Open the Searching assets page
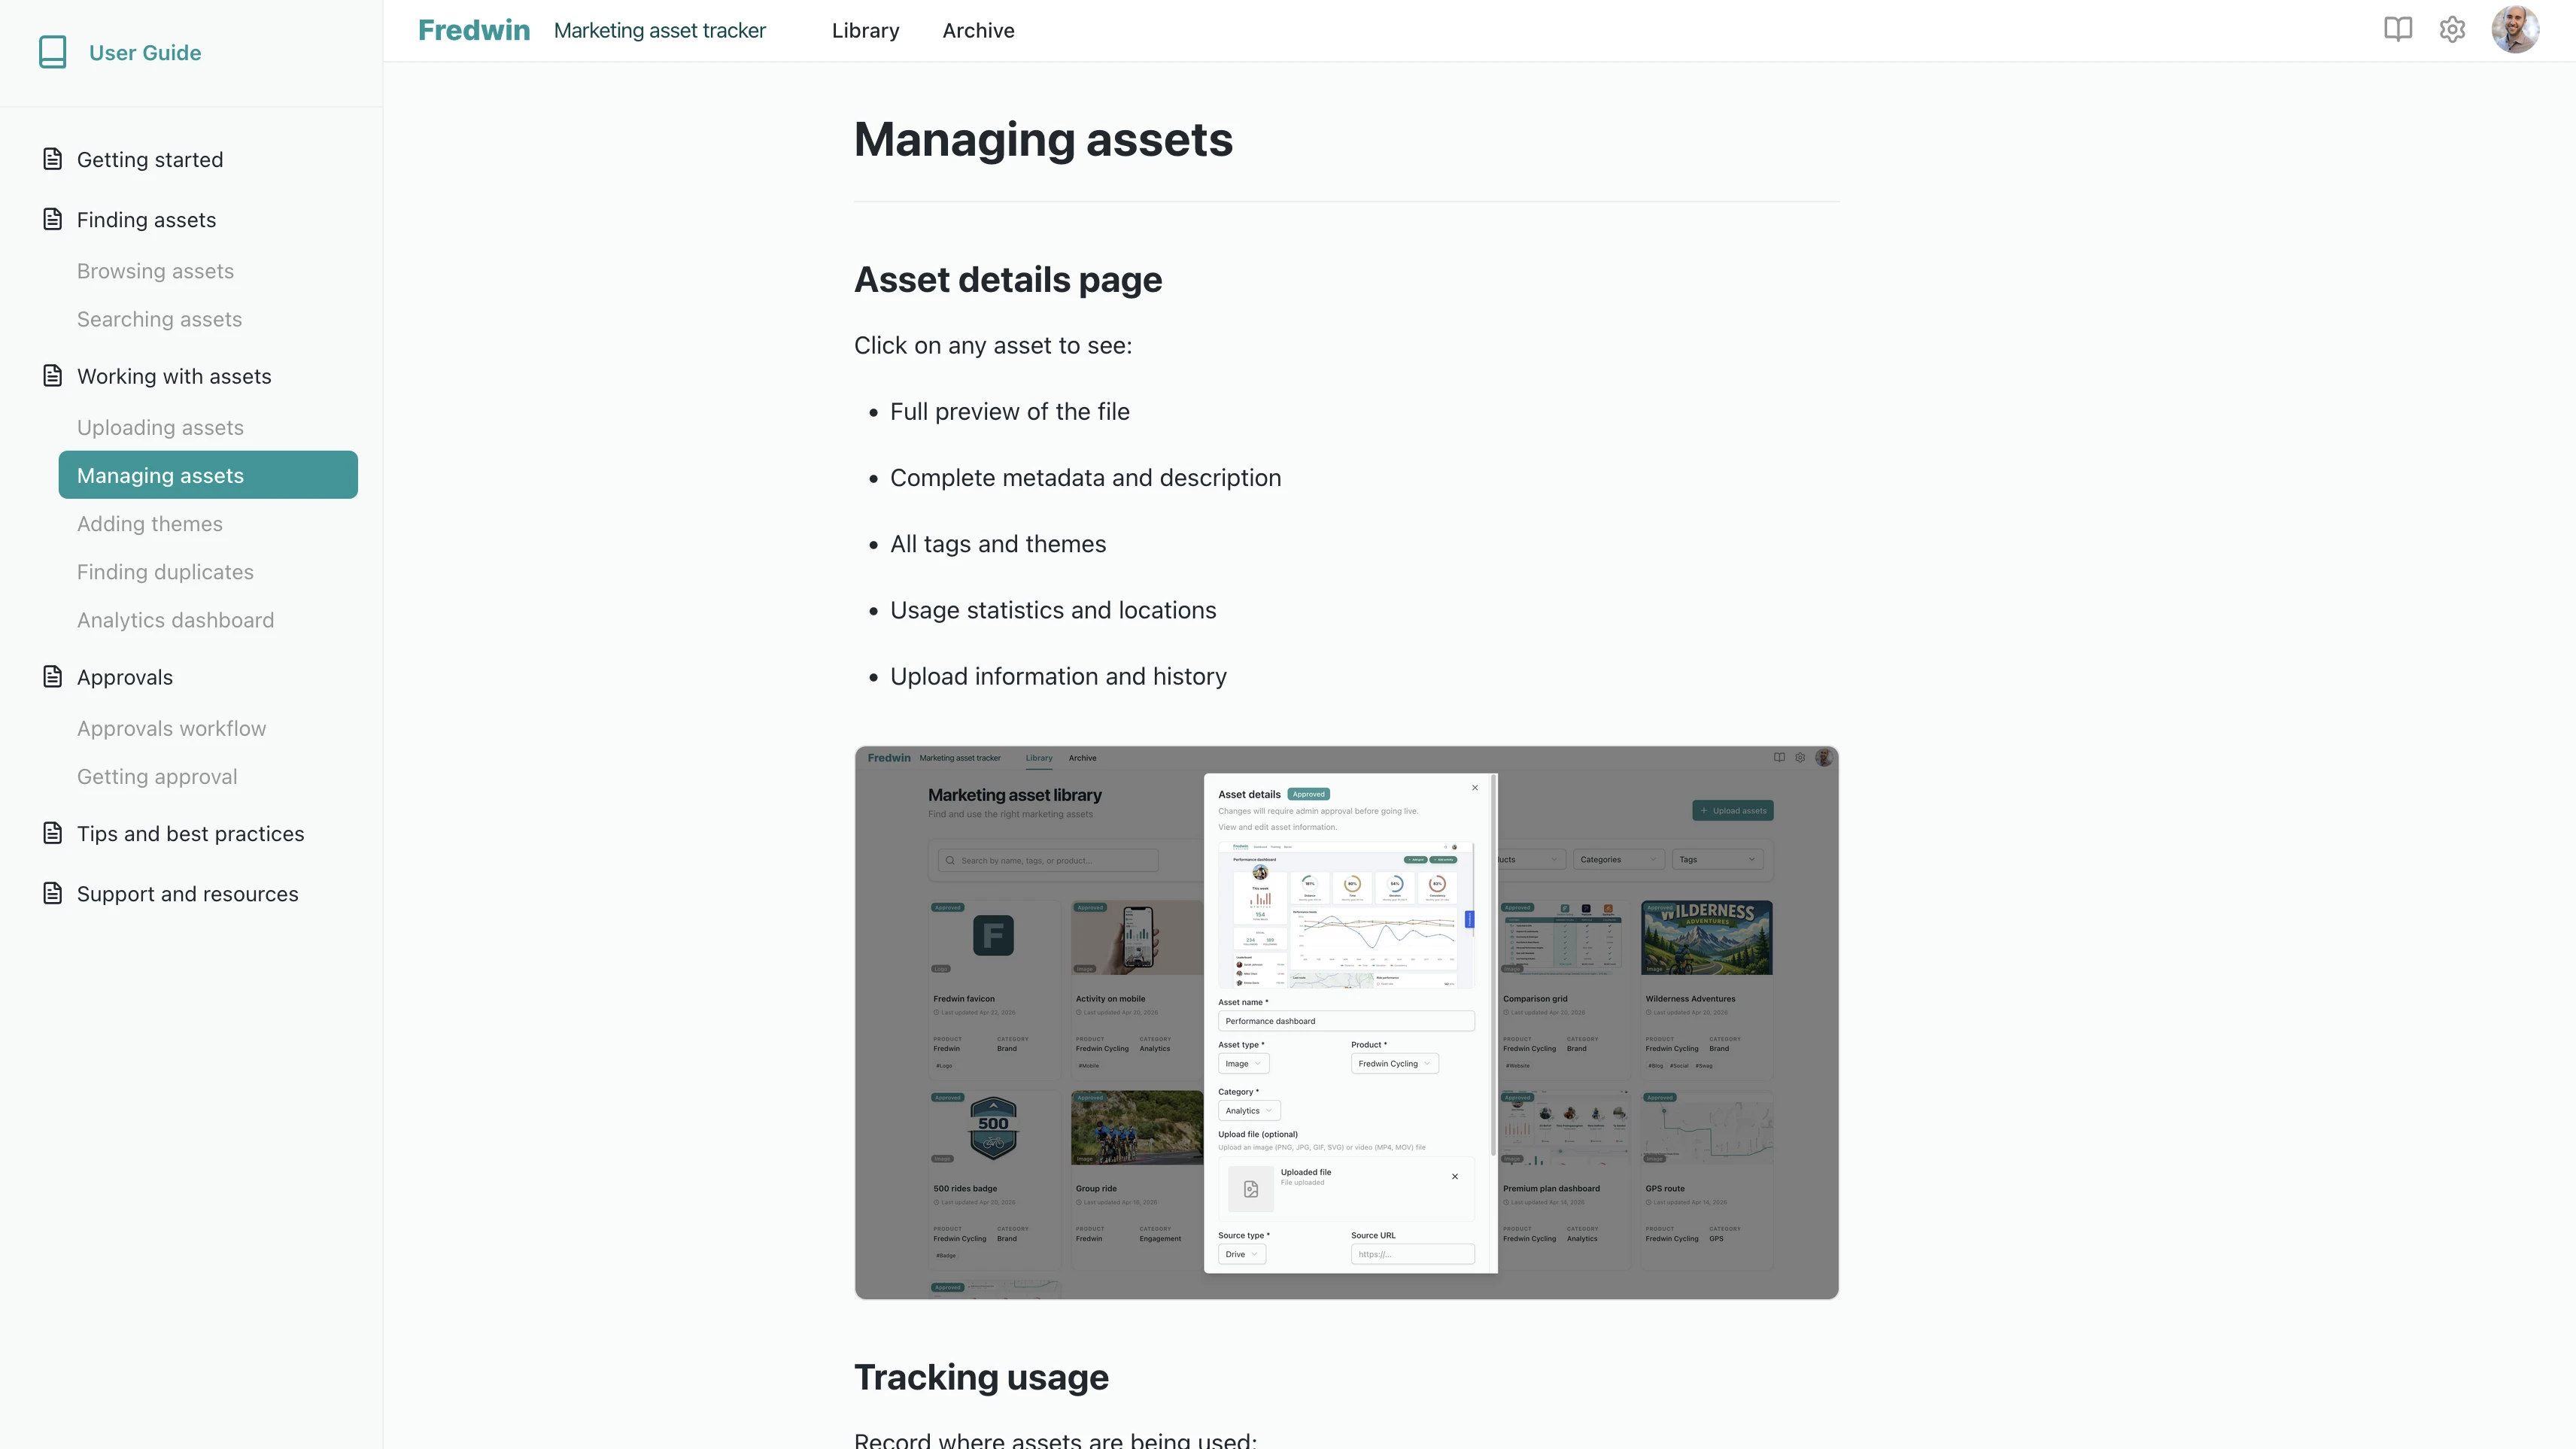Viewport: 2576px width, 1449px height. tap(159, 319)
